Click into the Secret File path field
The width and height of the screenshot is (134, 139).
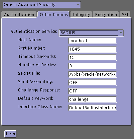coord(93,74)
